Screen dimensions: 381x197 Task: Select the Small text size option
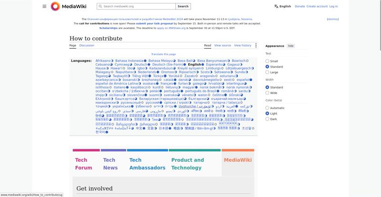click(267, 61)
